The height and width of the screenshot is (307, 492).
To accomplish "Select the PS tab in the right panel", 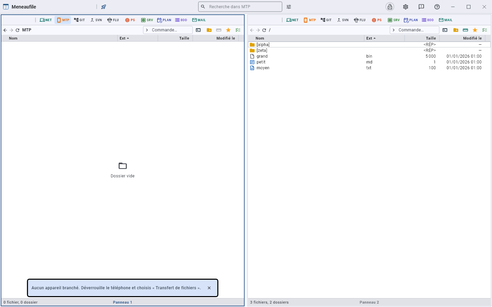I will click(x=377, y=20).
